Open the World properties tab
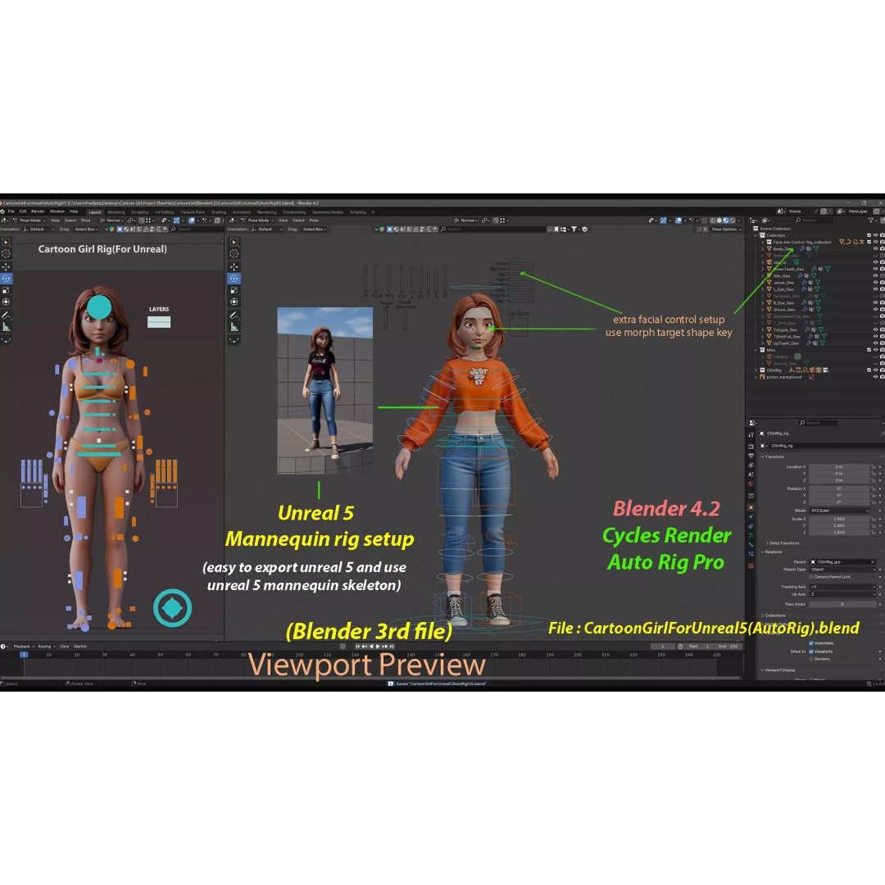The image size is (885, 885). click(x=751, y=483)
